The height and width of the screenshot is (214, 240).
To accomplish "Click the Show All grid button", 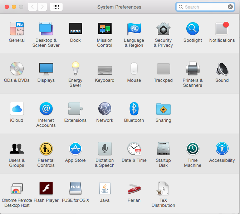I will [x=56, y=7].
